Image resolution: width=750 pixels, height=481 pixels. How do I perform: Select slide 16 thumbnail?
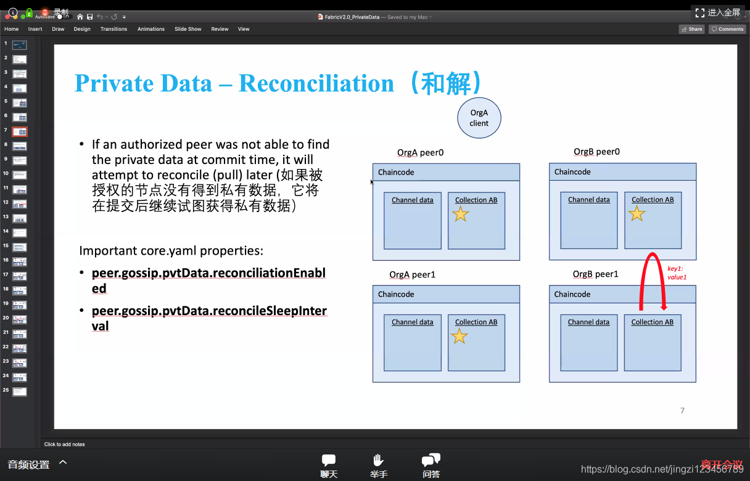tap(20, 261)
